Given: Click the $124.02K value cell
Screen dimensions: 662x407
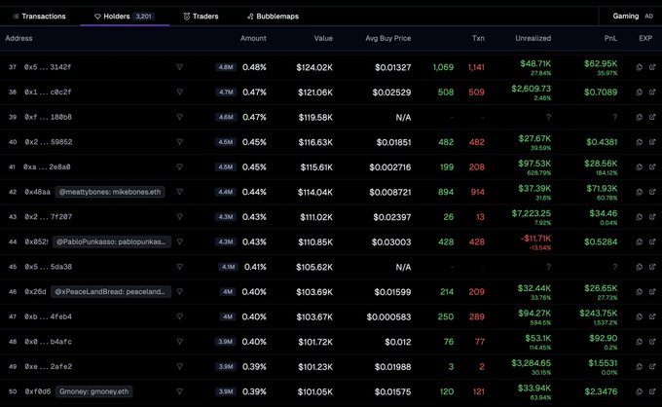Looking at the screenshot, I should pyautogui.click(x=314, y=67).
